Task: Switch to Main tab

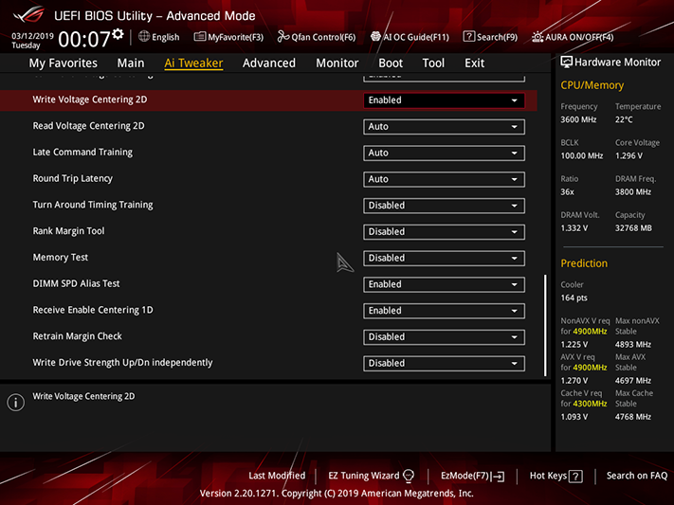Action: (131, 63)
